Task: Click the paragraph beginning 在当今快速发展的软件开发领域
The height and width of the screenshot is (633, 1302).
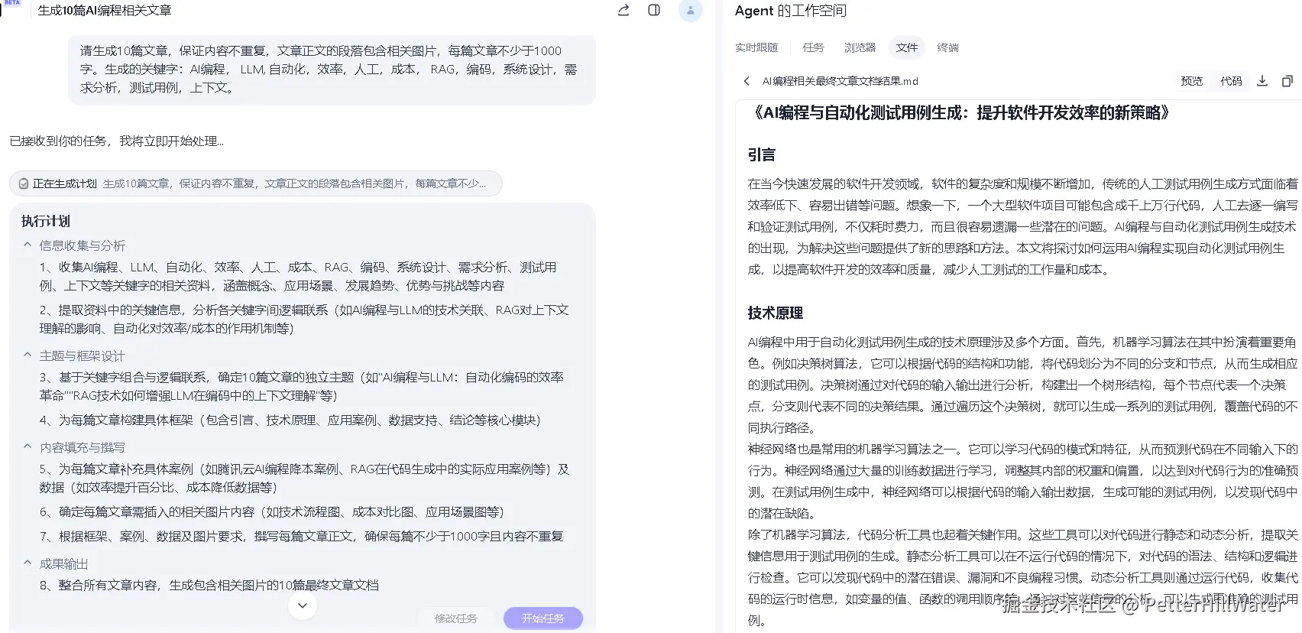Action: (1023, 226)
